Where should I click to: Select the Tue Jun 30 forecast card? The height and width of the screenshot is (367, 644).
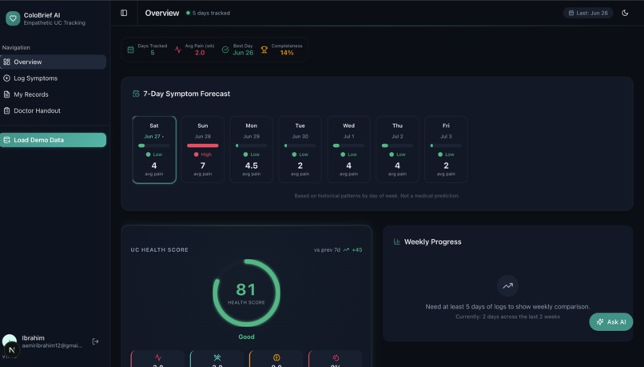click(x=300, y=150)
